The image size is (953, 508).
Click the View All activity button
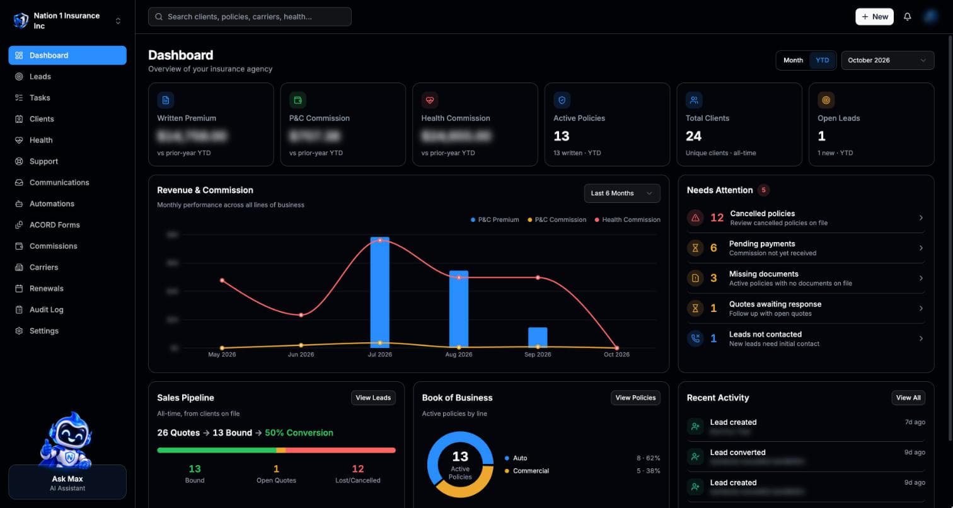[908, 398]
